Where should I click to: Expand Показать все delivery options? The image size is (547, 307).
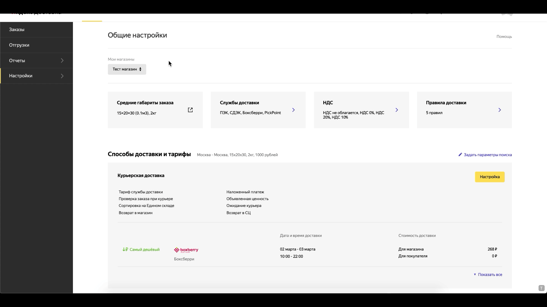[488, 275]
